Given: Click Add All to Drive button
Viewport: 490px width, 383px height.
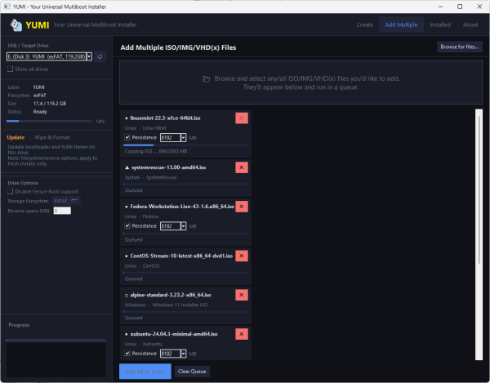Looking at the screenshot, I should 145,372.
